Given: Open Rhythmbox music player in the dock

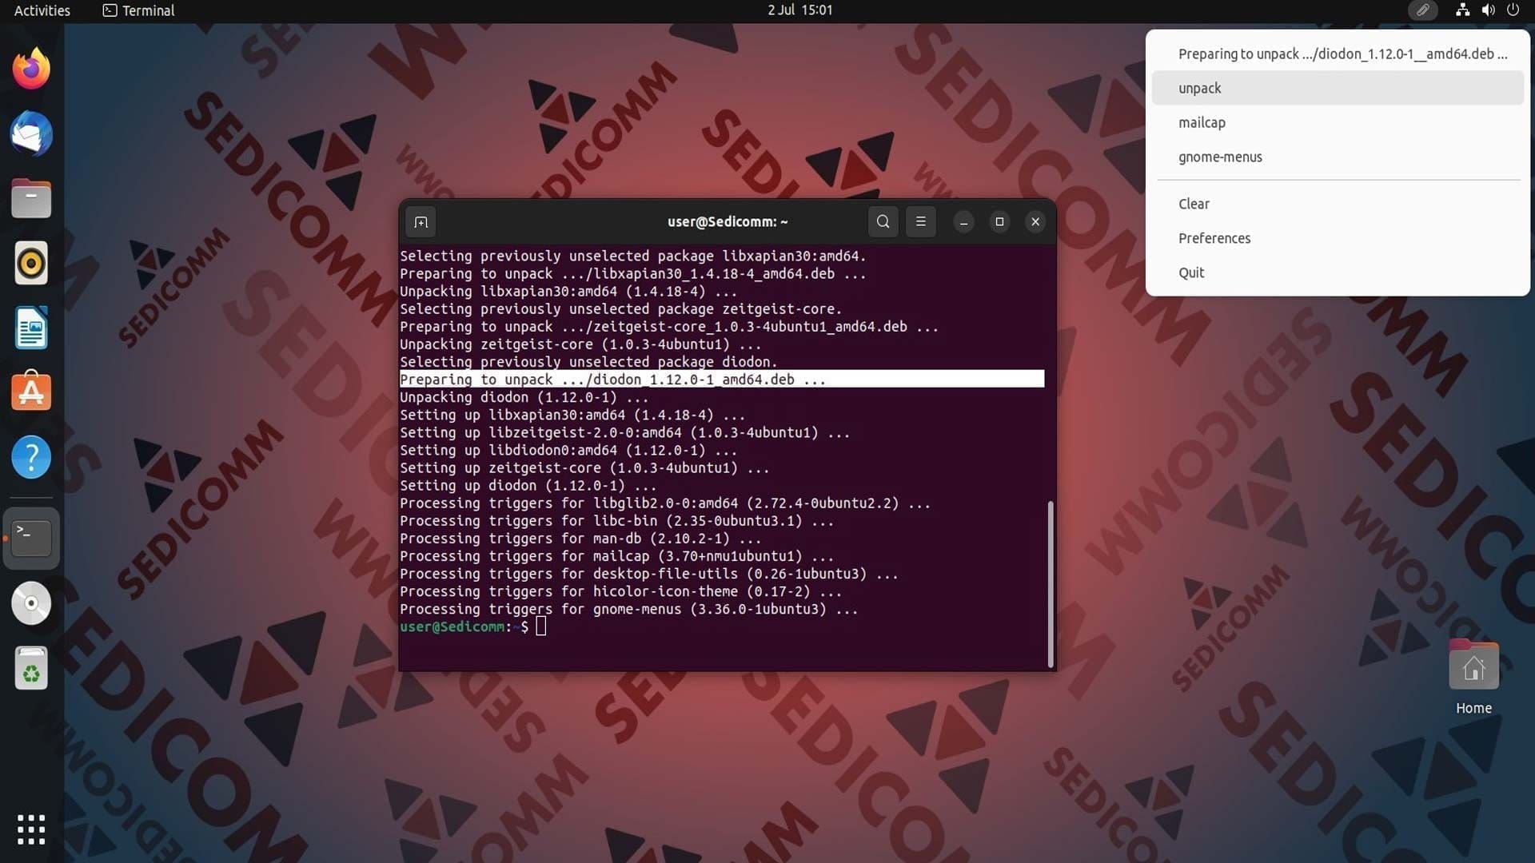Looking at the screenshot, I should pyautogui.click(x=31, y=263).
